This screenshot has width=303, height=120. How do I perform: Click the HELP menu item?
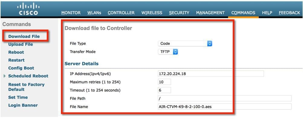[267, 13]
